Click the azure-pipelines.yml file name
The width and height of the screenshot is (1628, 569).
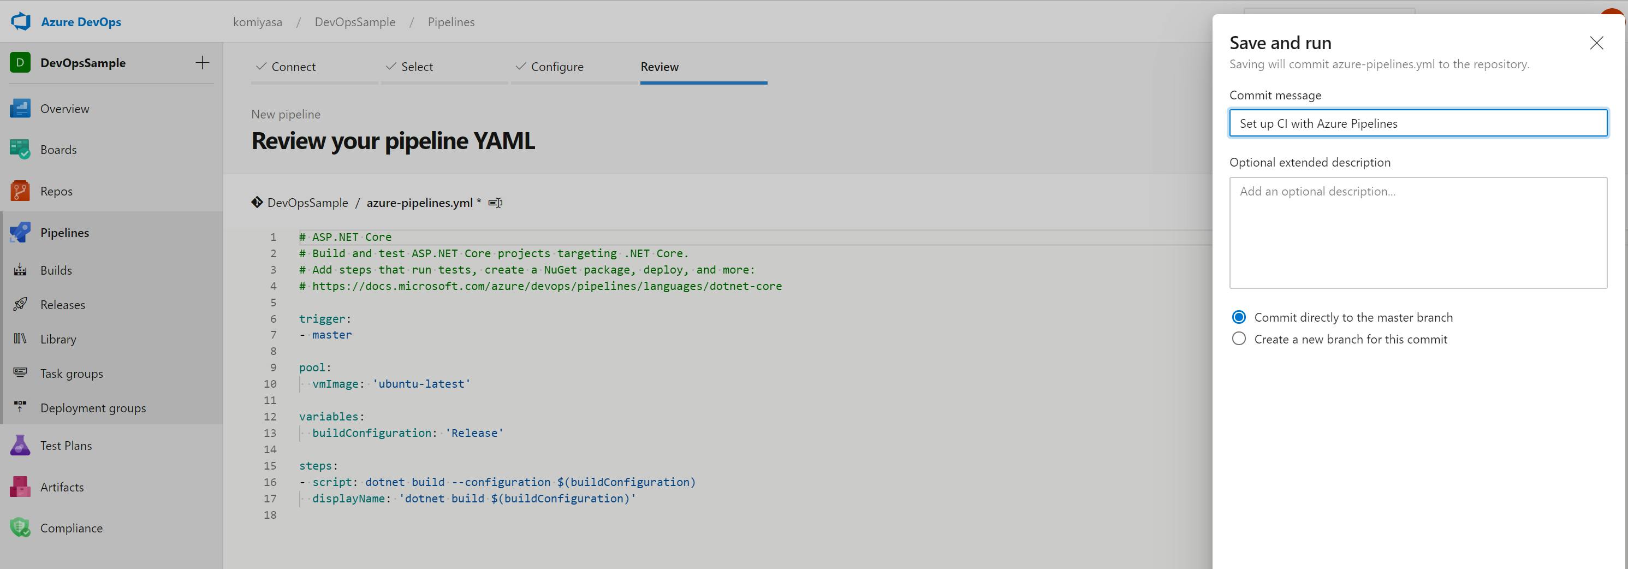pos(420,203)
